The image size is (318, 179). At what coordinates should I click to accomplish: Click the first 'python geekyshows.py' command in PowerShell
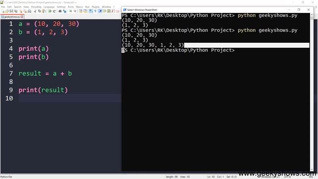pyautogui.click(x=267, y=15)
